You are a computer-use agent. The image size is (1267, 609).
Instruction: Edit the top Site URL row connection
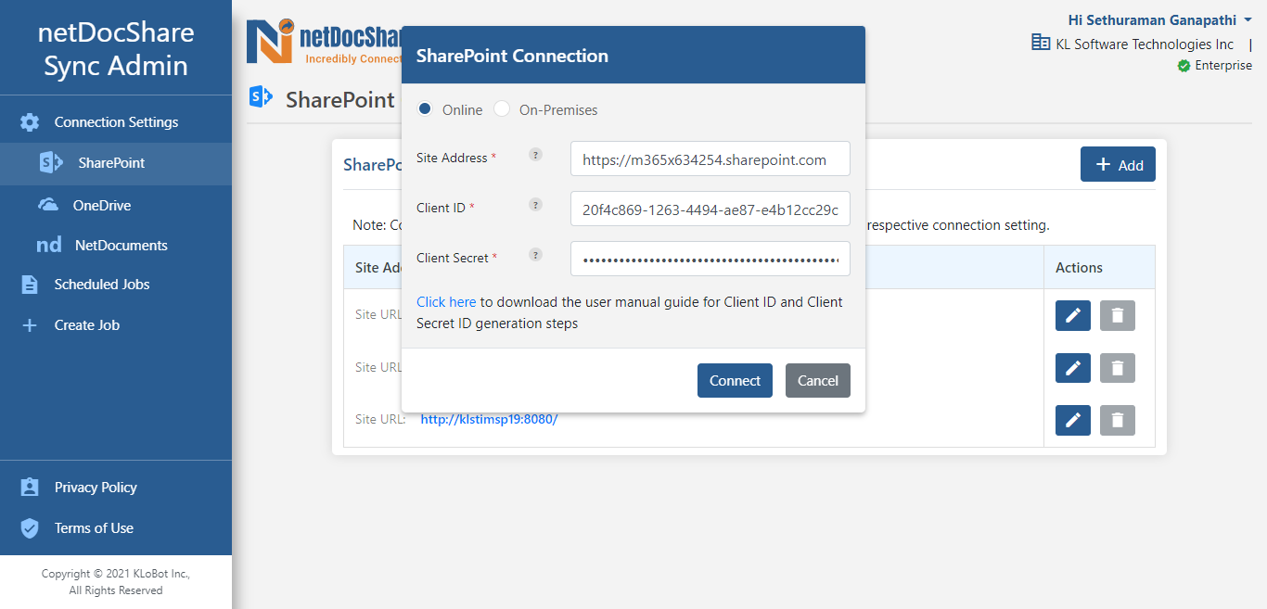(1073, 316)
